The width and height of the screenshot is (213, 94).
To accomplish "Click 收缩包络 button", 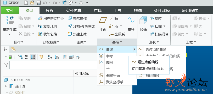I will [x=48, y=34].
